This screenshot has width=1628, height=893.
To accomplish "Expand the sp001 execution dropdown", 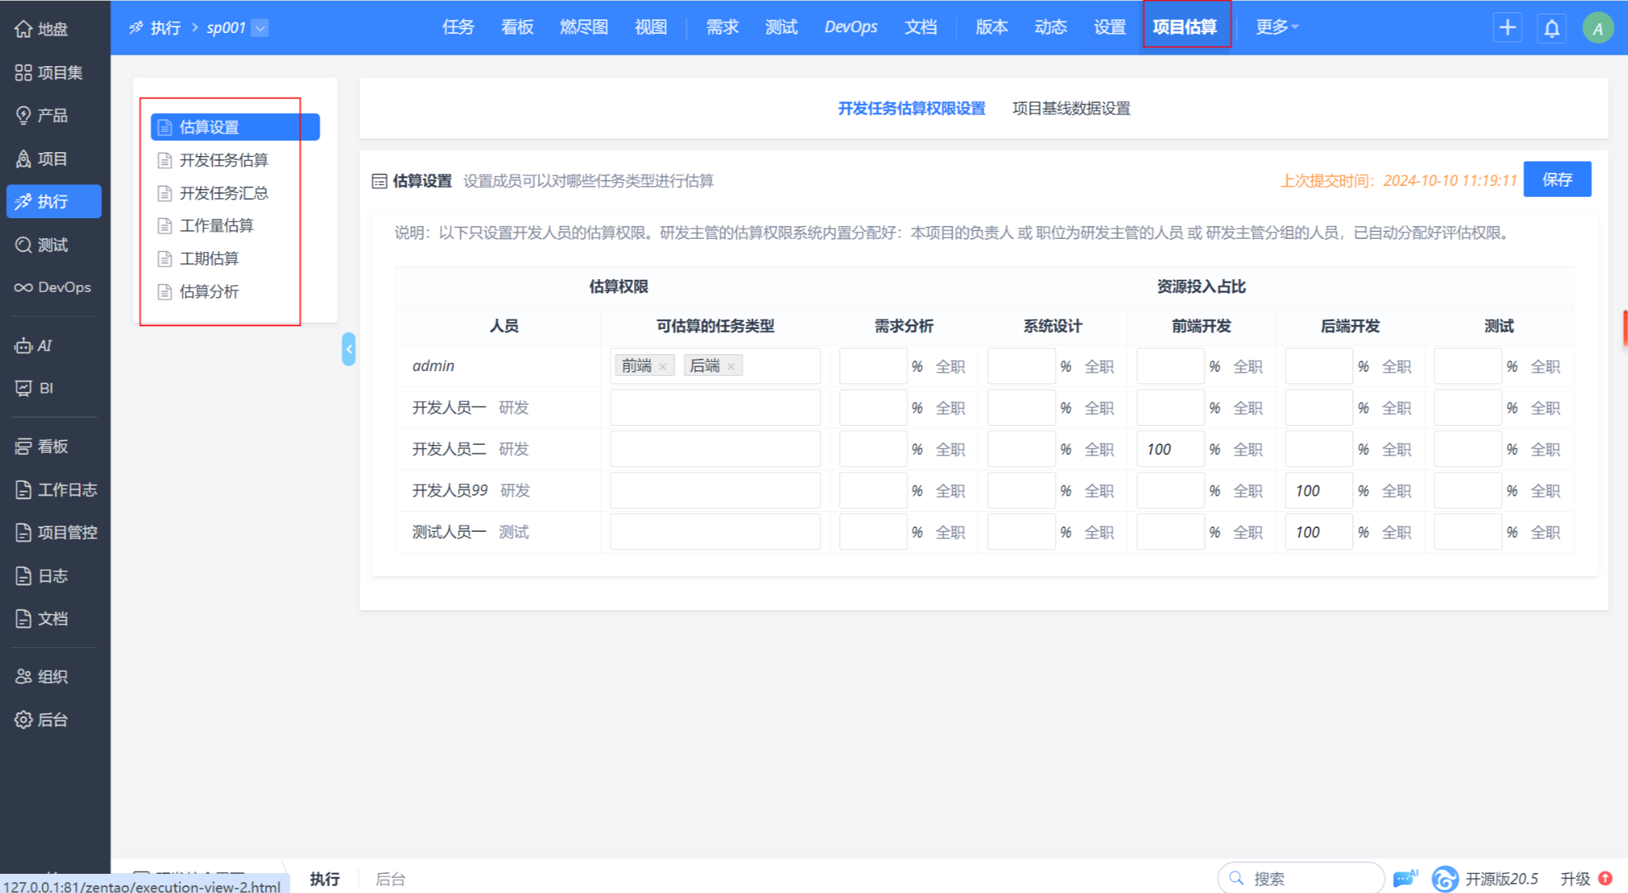I will (260, 28).
